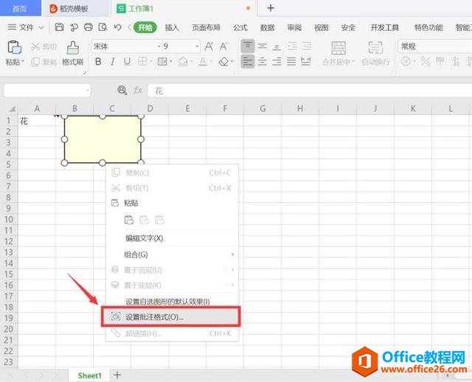This screenshot has height=382, width=472.
Task: Click the cell Borders icon
Action: pyautogui.click(x=142, y=62)
